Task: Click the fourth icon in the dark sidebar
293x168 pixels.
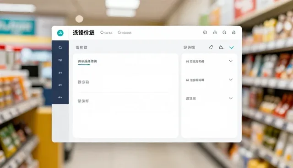Action: pos(60,85)
